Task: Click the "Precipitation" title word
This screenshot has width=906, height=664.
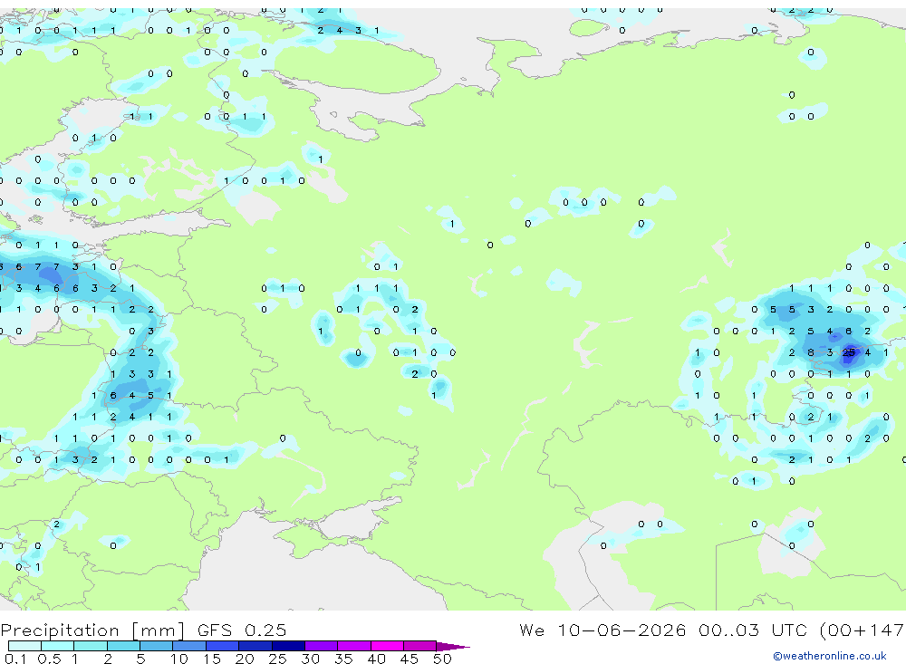Action: 60,630
